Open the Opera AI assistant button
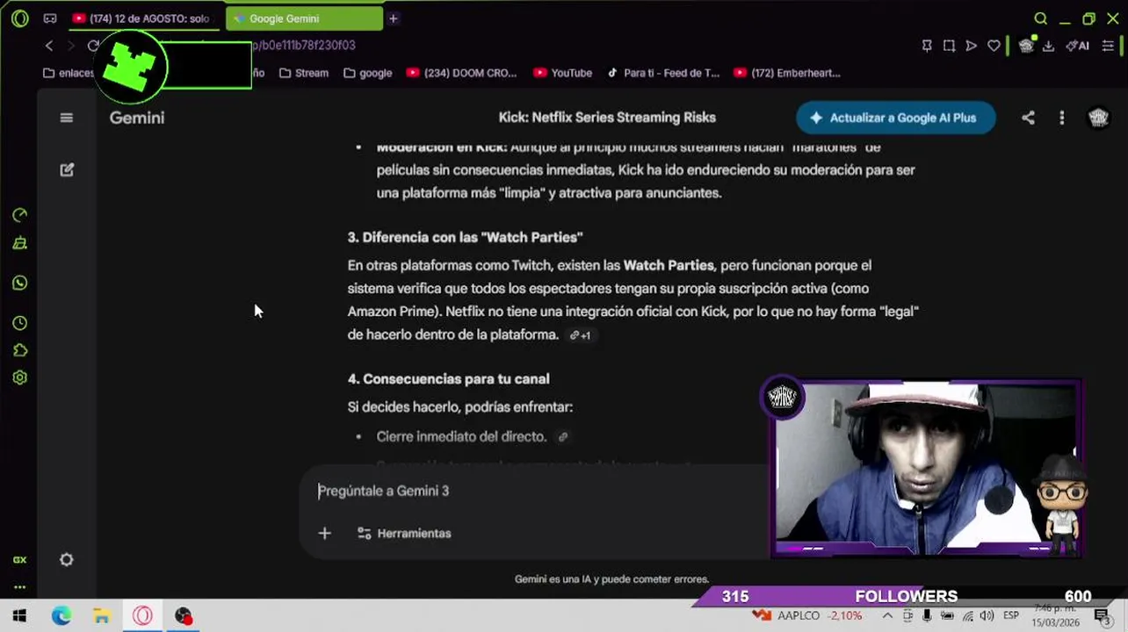1128x632 pixels. [x=1077, y=46]
